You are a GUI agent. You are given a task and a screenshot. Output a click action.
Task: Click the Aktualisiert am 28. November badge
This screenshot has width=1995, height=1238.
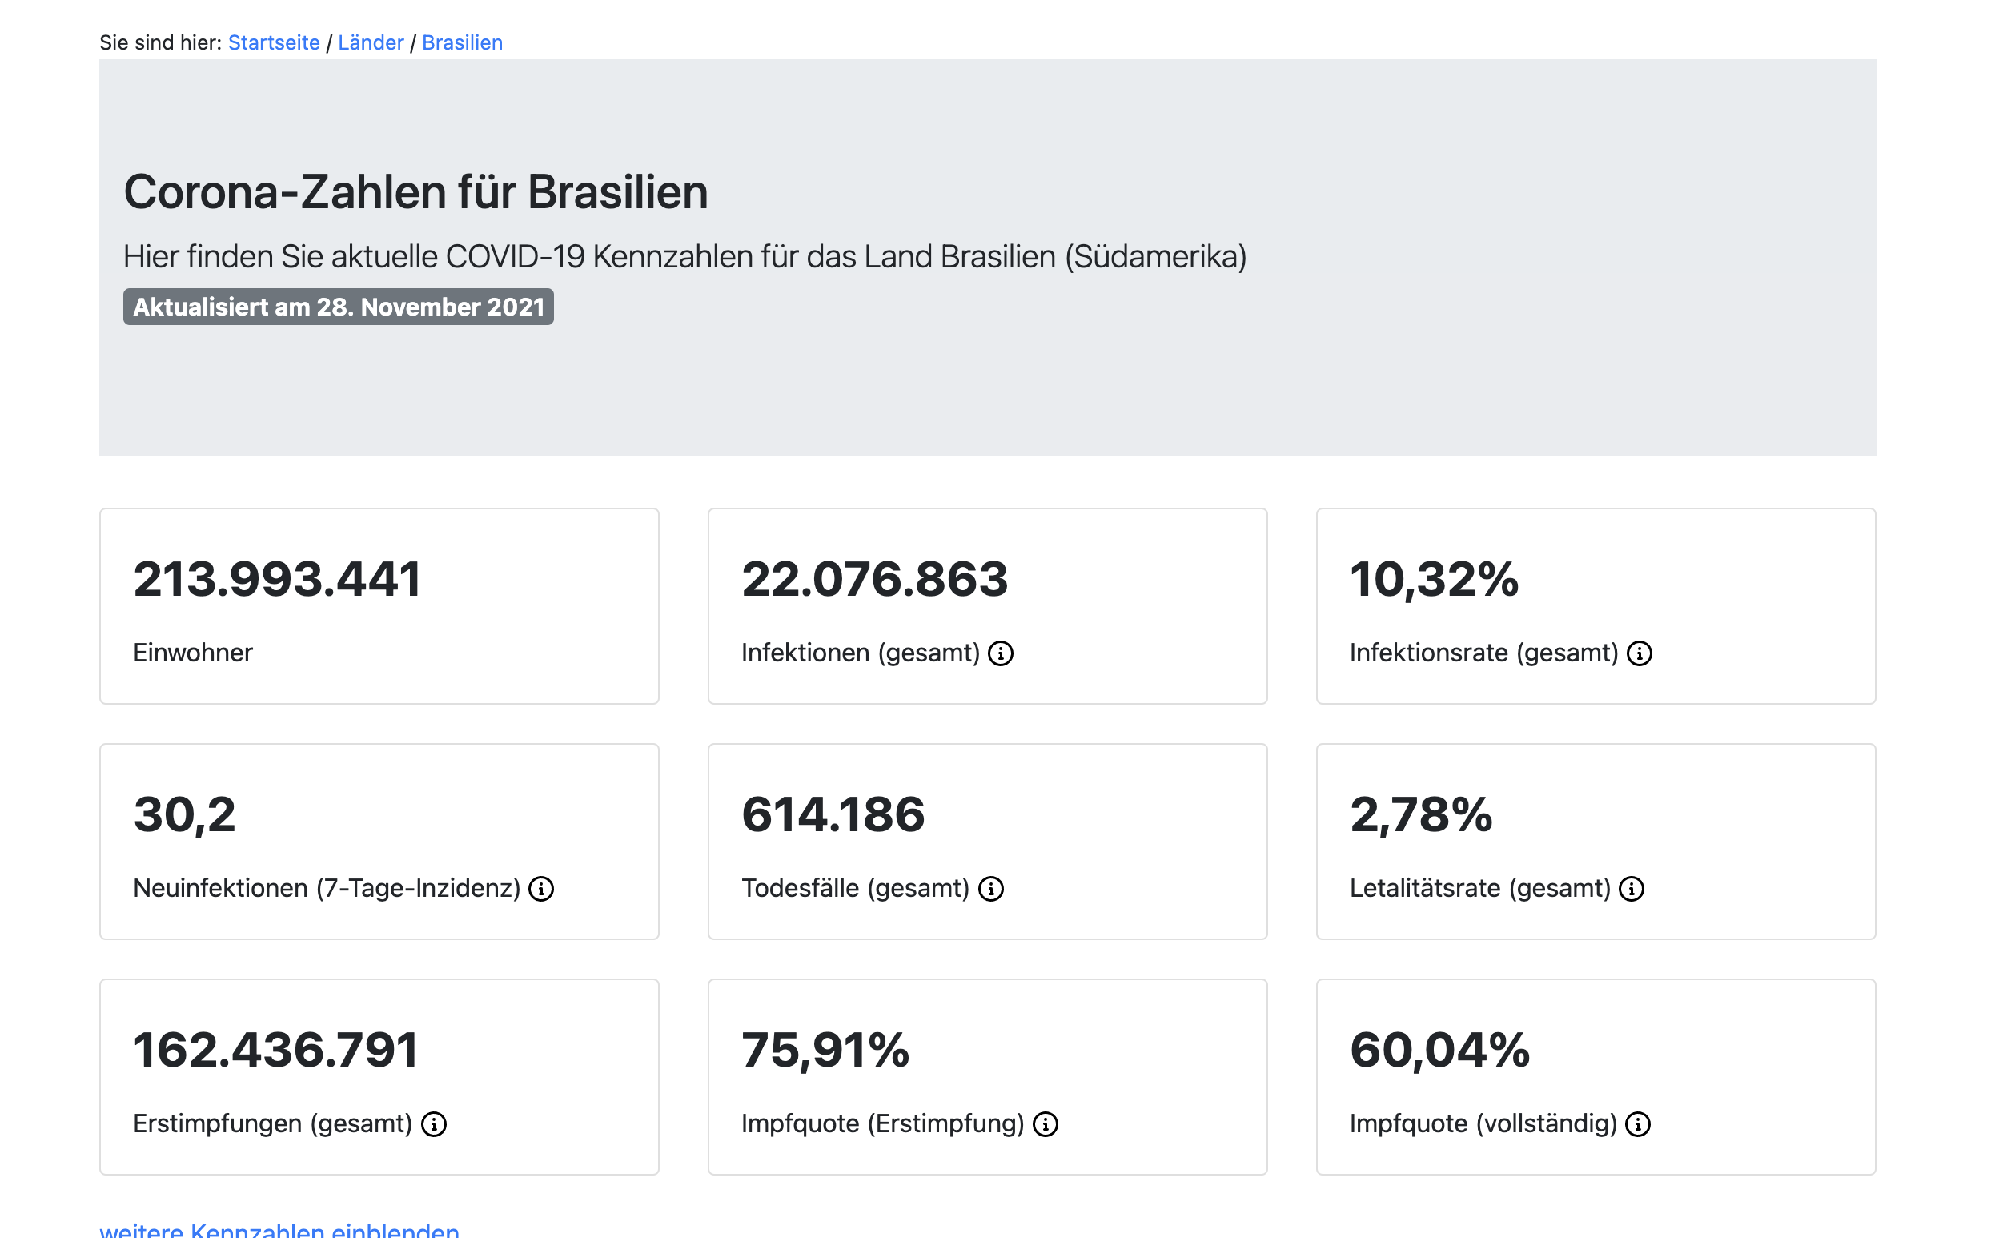[338, 307]
